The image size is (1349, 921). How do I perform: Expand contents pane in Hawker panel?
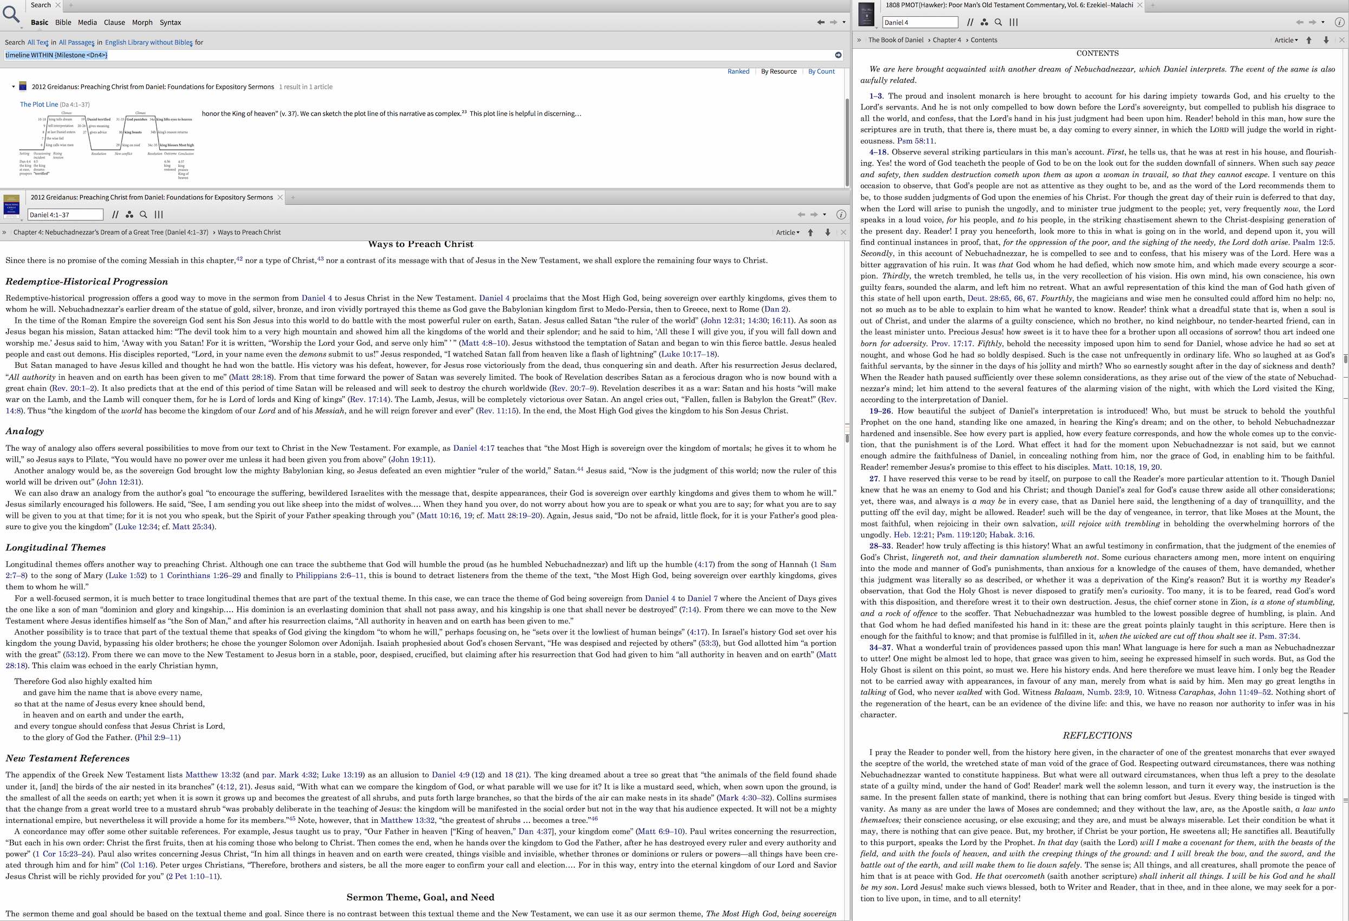(x=859, y=40)
